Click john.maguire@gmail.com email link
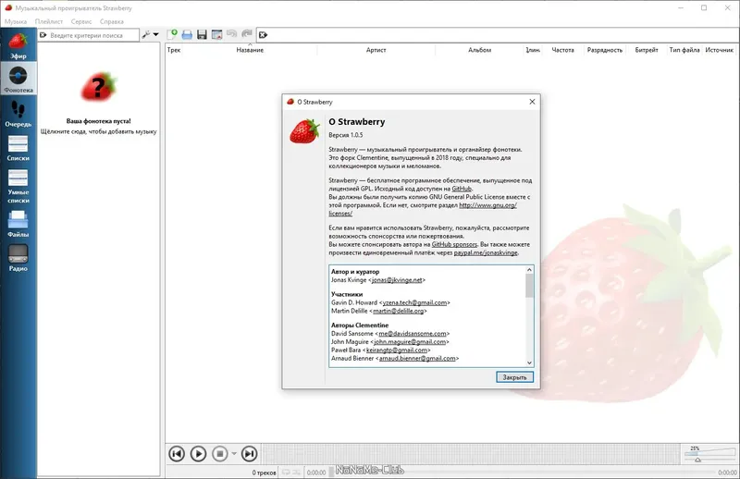740x479 pixels. 409,341
